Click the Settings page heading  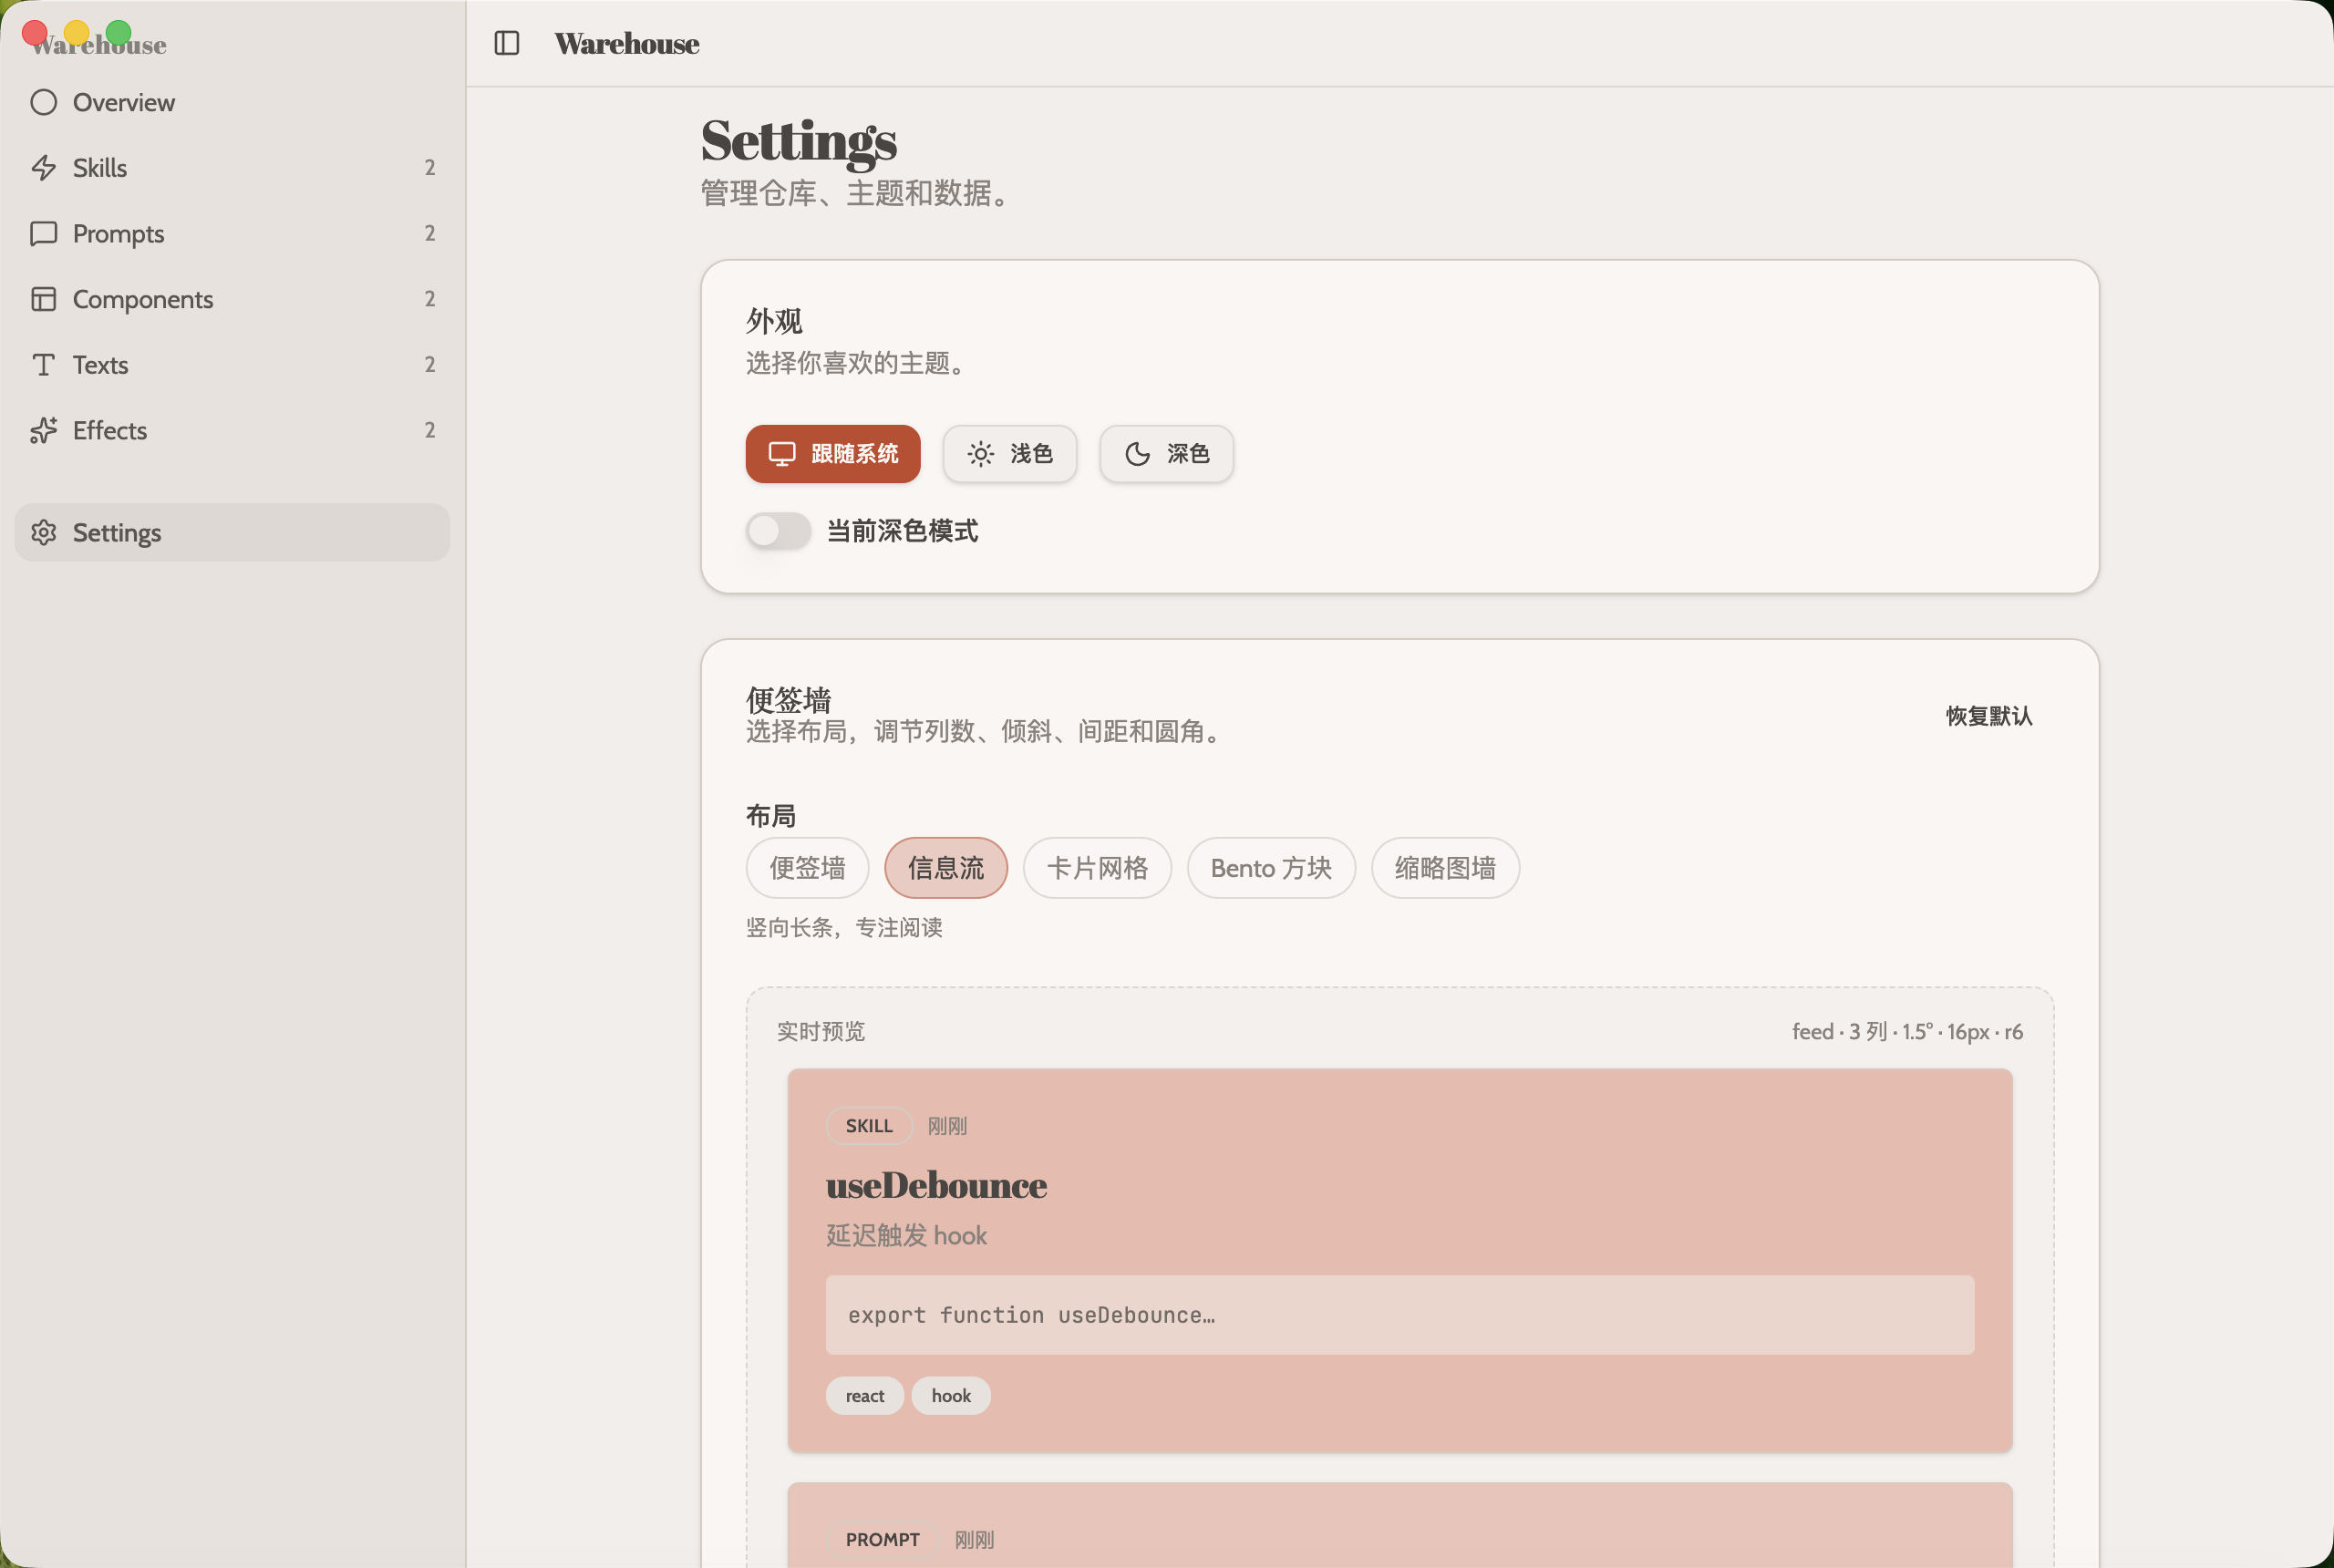[x=798, y=141]
